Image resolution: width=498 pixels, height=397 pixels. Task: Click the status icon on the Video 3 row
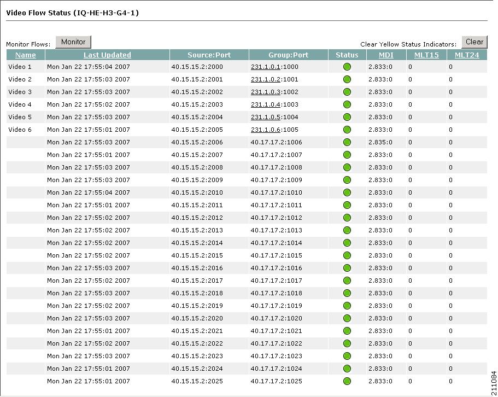click(347, 92)
